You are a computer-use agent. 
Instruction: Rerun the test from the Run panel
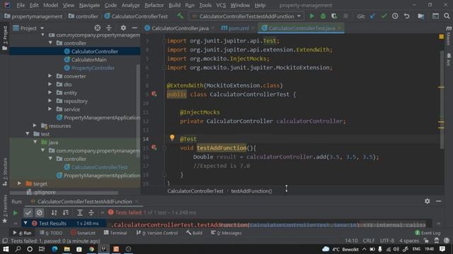coord(15,212)
